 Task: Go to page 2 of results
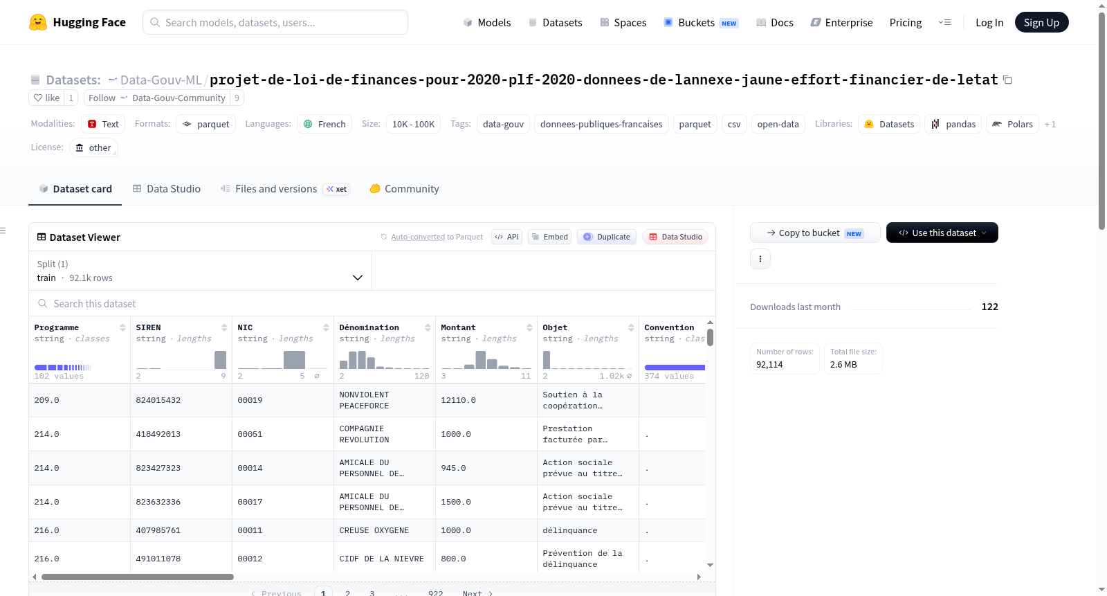click(x=347, y=593)
